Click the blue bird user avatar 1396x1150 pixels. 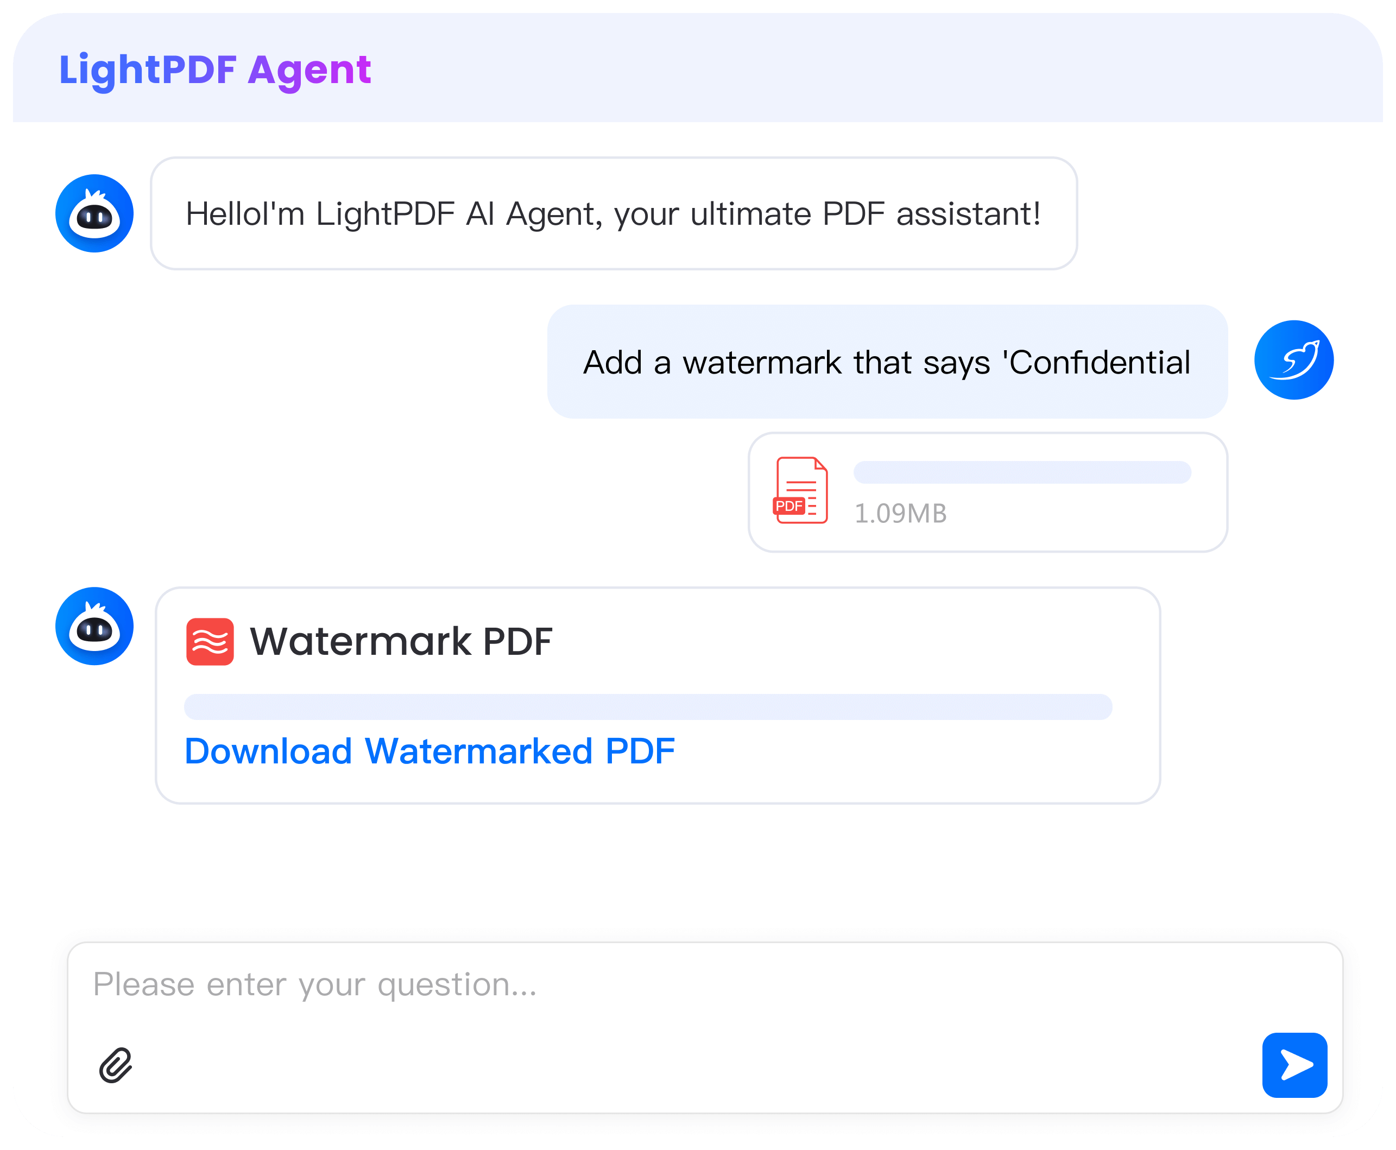click(x=1293, y=359)
